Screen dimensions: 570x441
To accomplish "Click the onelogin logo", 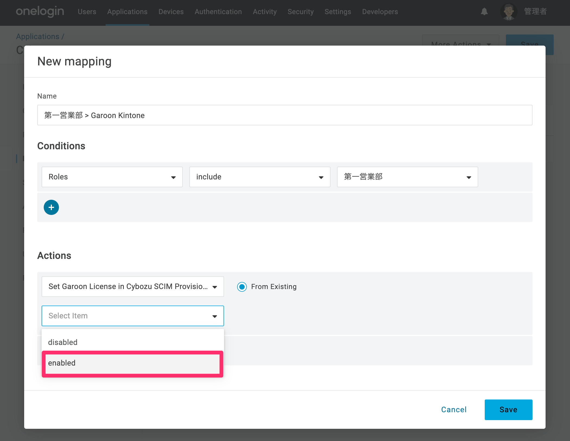I will 40,11.
